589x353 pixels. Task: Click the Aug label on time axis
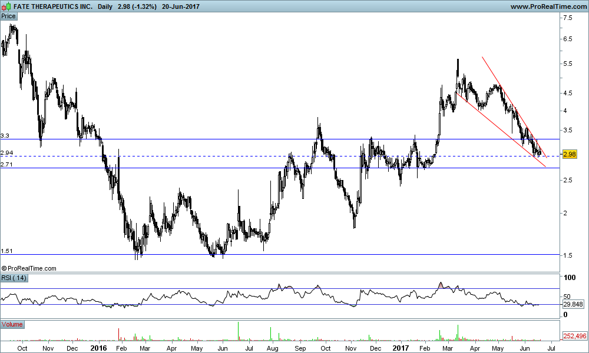(x=272, y=348)
